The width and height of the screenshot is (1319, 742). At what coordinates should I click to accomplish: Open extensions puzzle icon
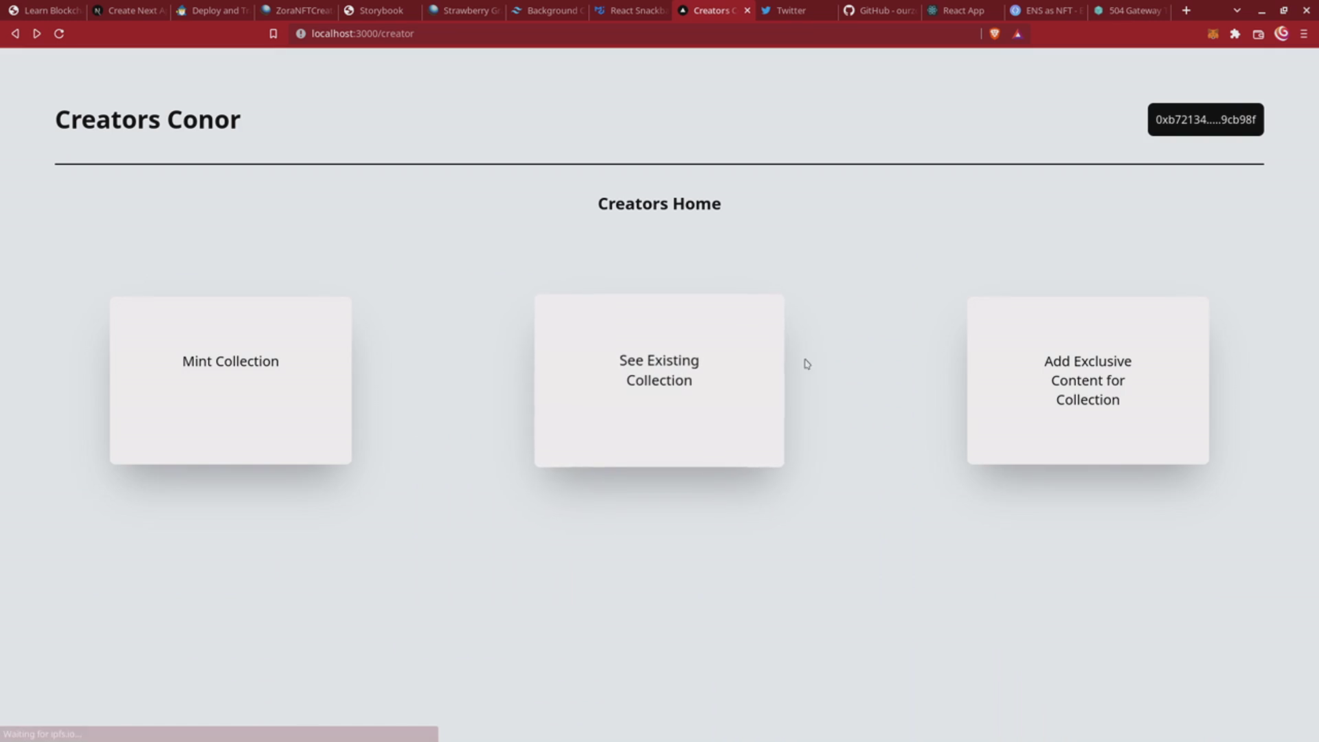tap(1235, 34)
